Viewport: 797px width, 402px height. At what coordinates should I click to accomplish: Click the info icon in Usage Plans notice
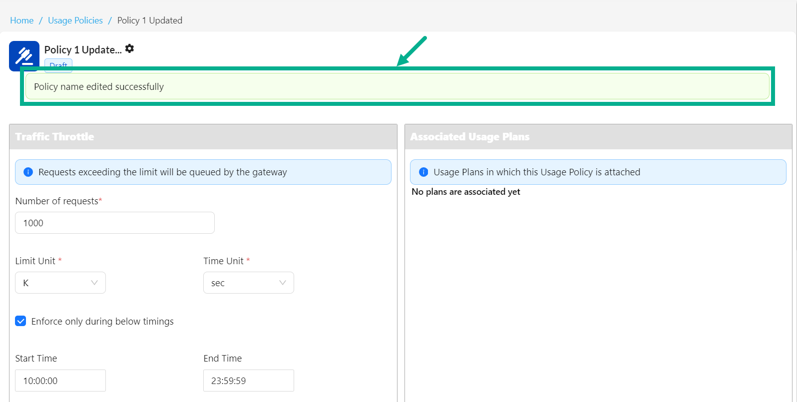(x=423, y=172)
